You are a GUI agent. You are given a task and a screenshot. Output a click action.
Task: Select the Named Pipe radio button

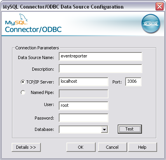click(x=23, y=92)
